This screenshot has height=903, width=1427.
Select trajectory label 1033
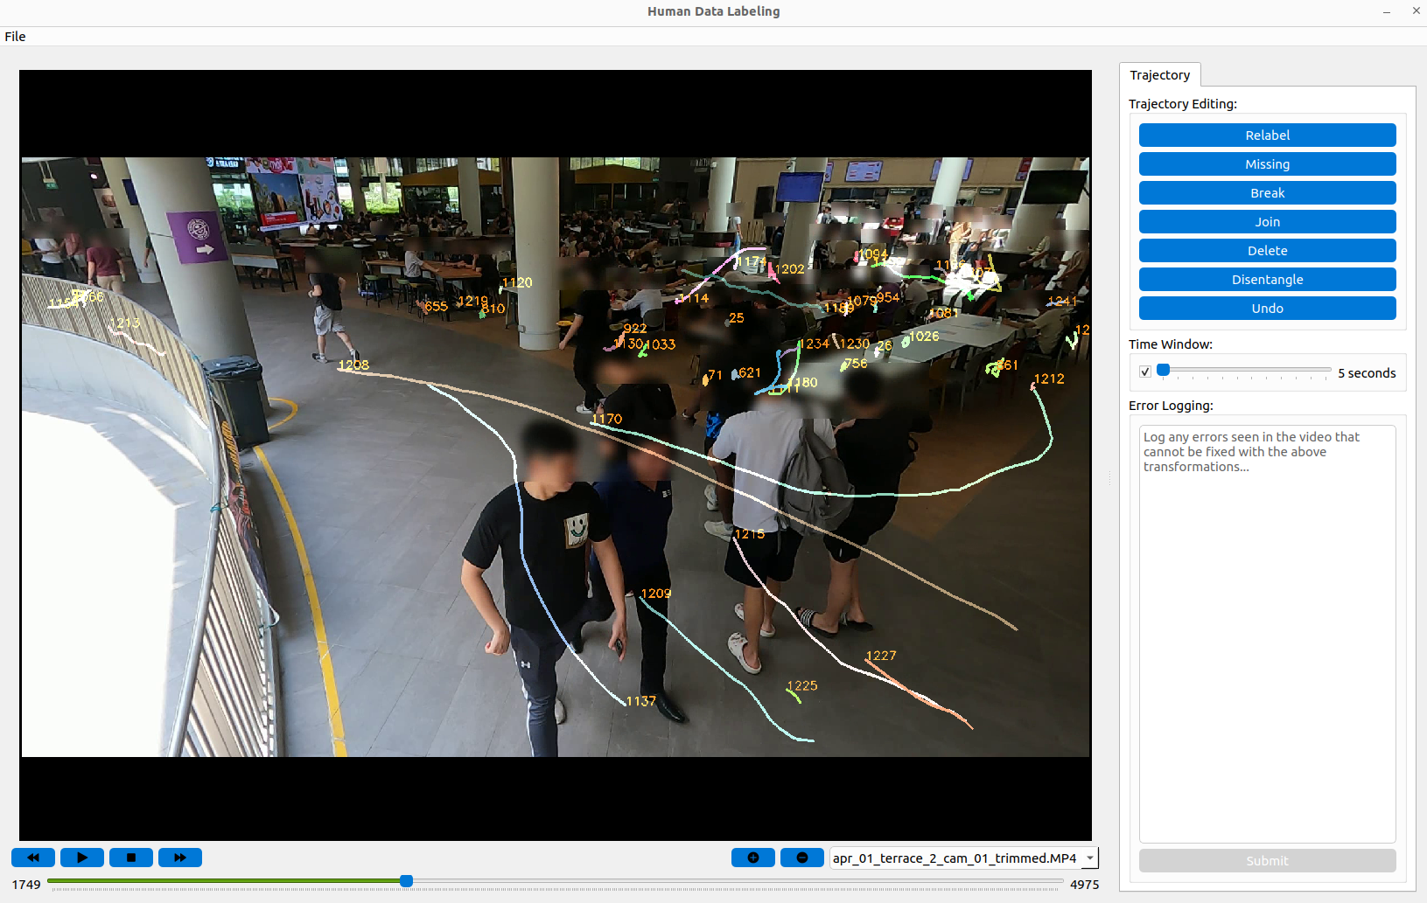point(661,345)
